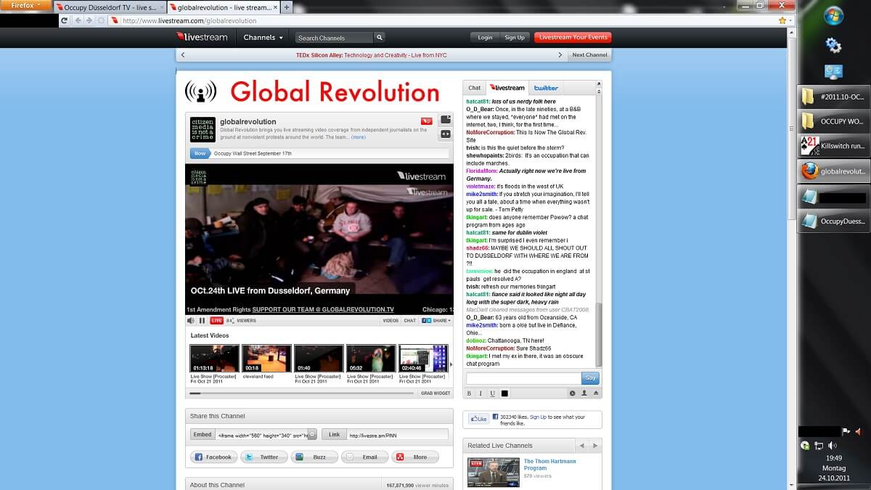
Task: Mute the video player volume
Action: pyautogui.click(x=191, y=320)
